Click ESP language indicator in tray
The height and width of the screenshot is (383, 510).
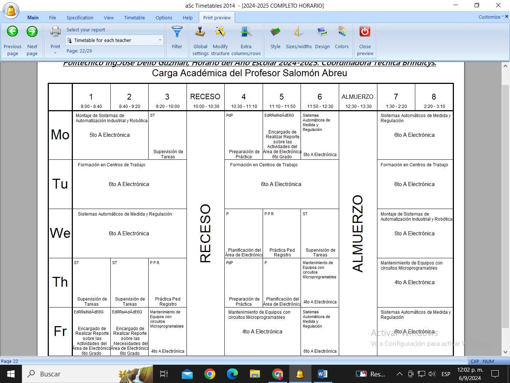point(446,374)
